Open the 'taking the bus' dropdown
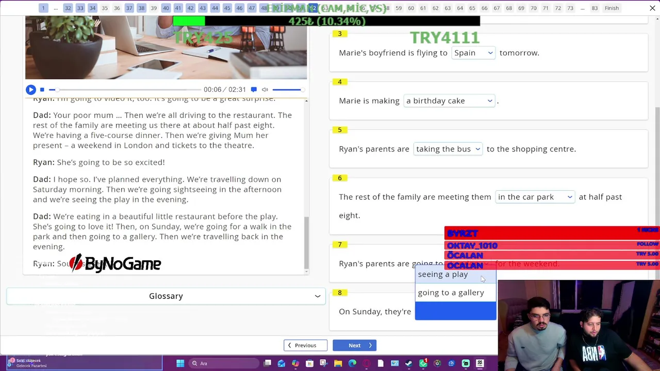The image size is (660, 371). [448, 149]
